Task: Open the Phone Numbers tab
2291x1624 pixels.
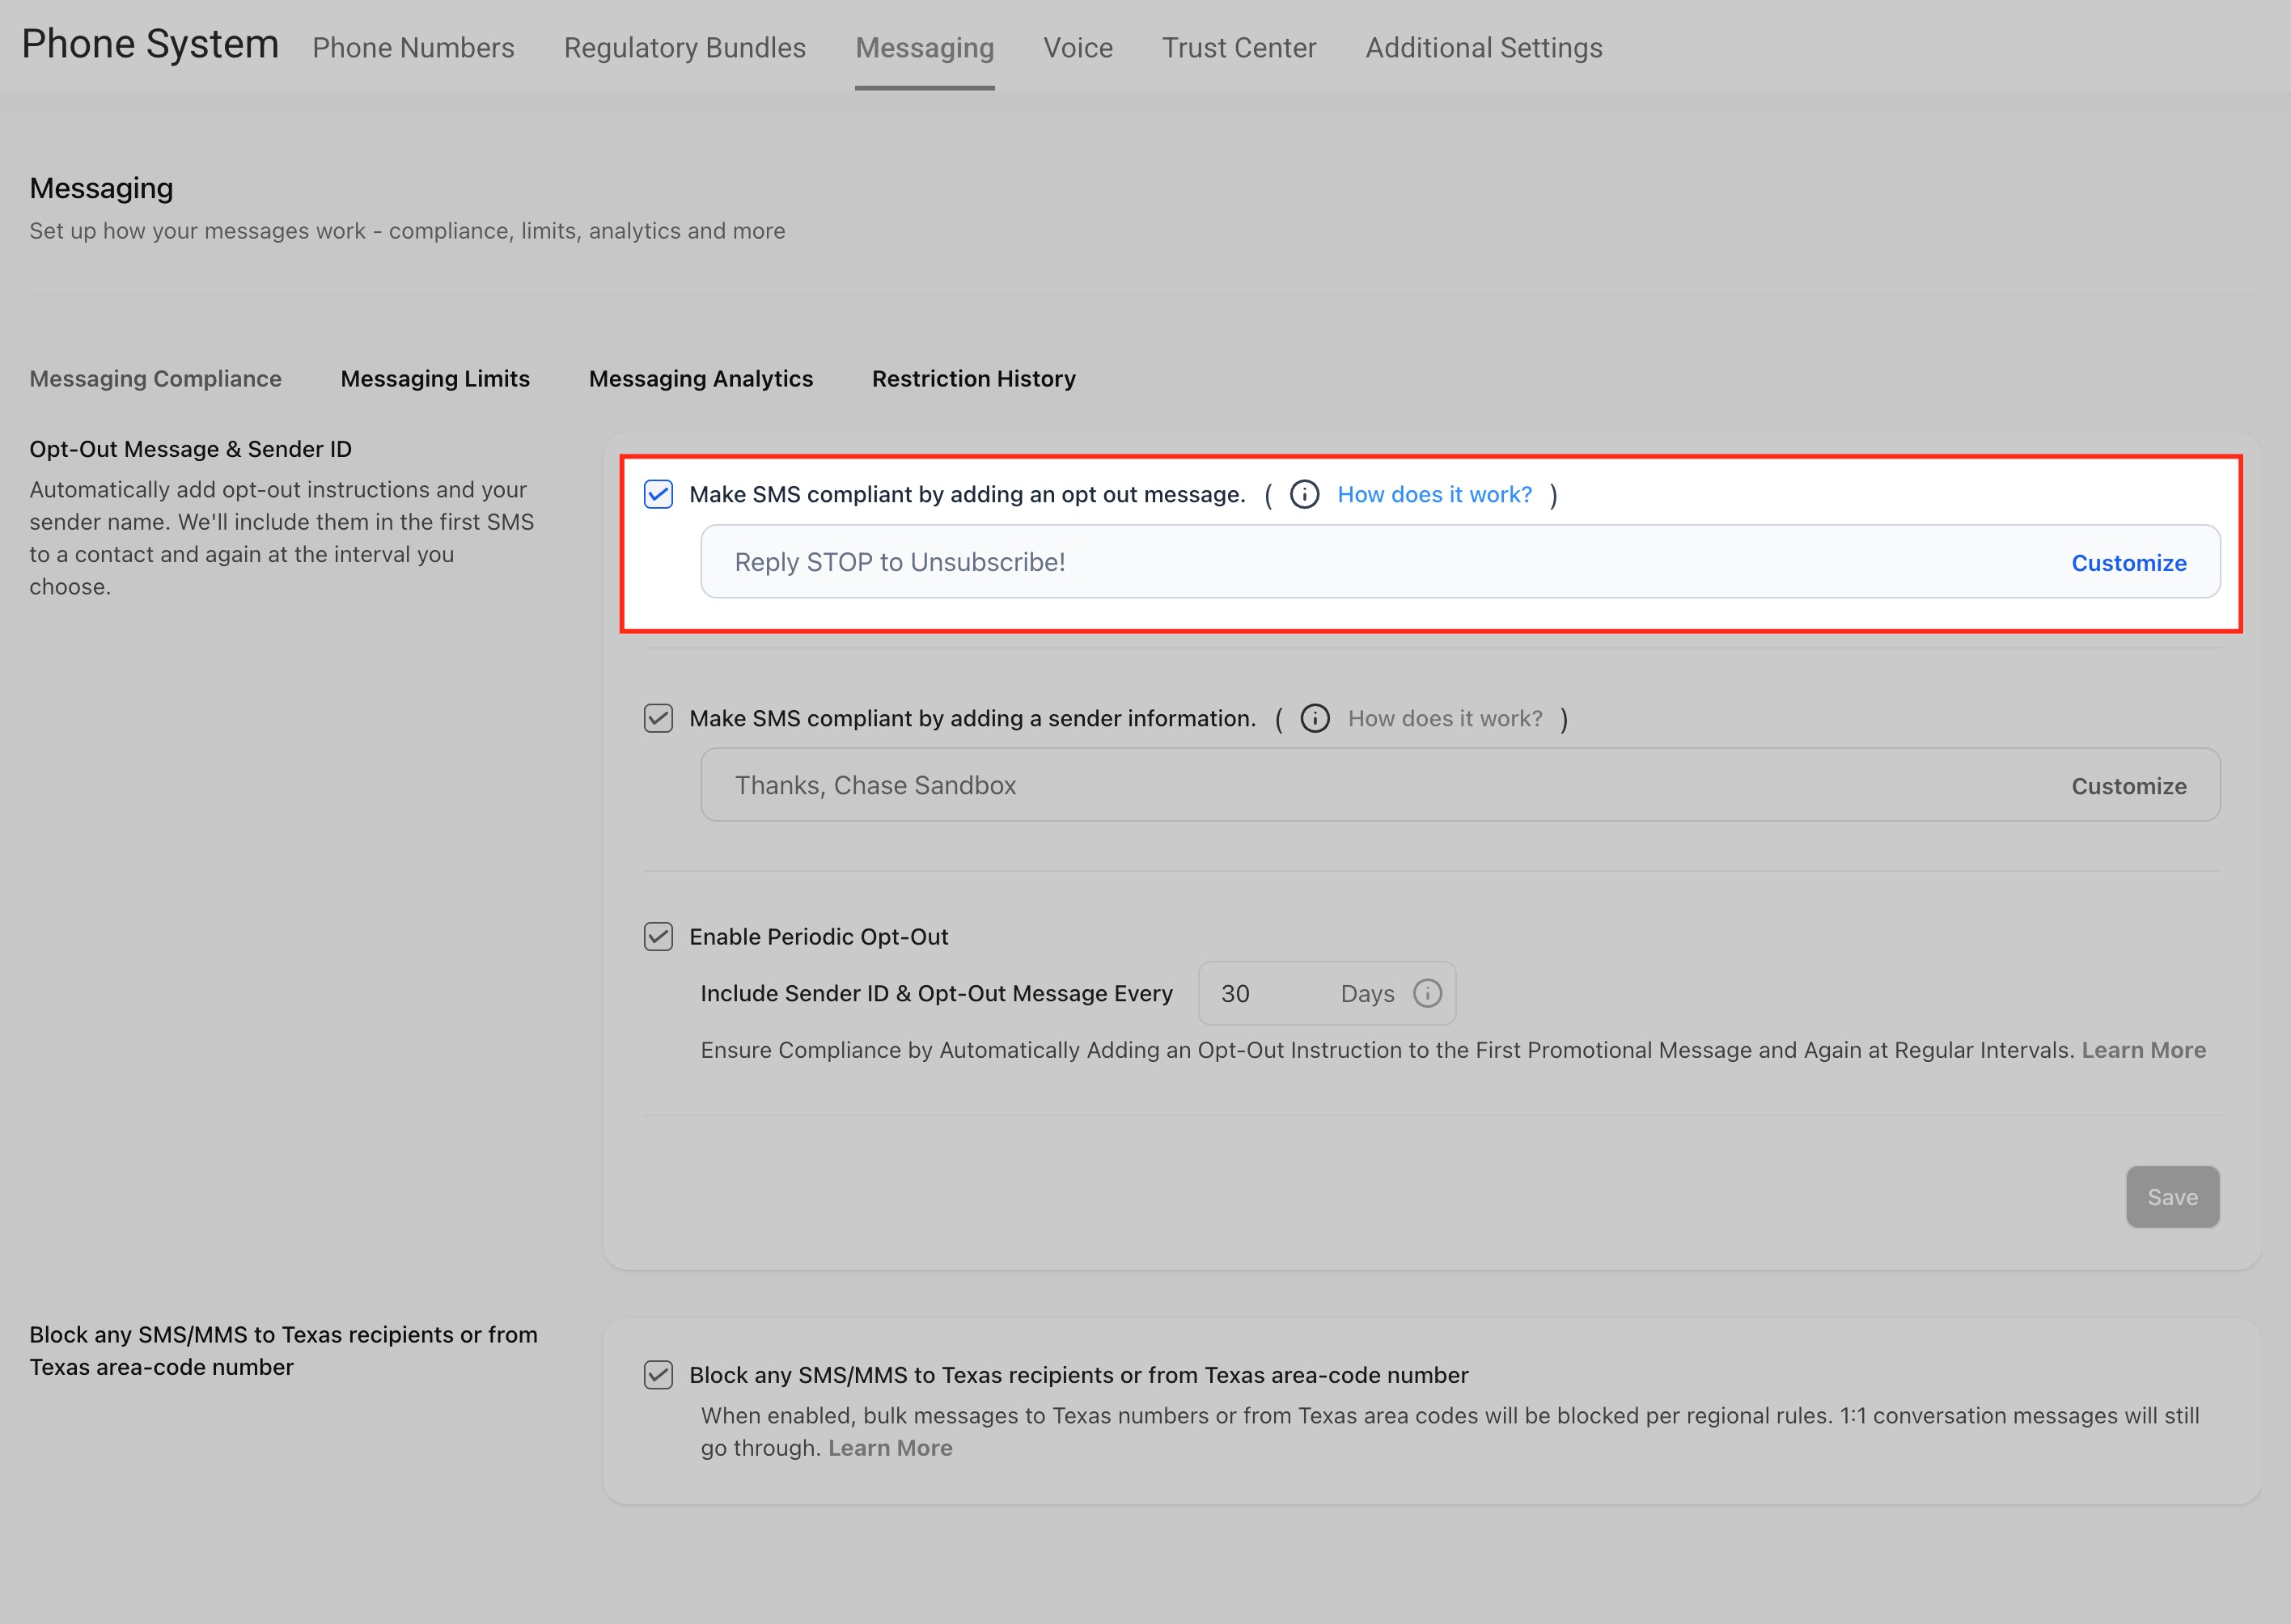Action: coord(413,48)
